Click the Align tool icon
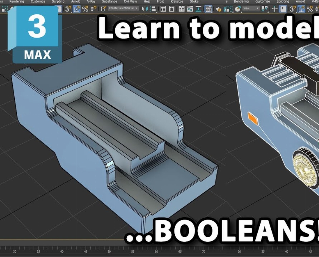319x257 pixels. coord(154,9)
